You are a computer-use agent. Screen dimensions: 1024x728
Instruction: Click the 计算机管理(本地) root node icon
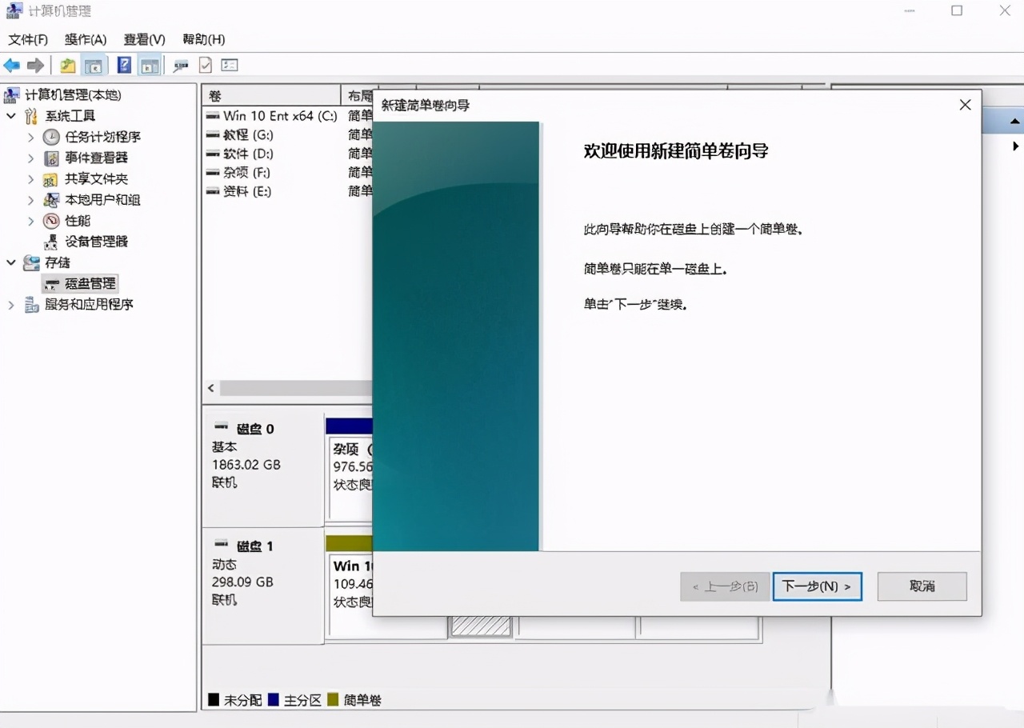pyautogui.click(x=11, y=94)
